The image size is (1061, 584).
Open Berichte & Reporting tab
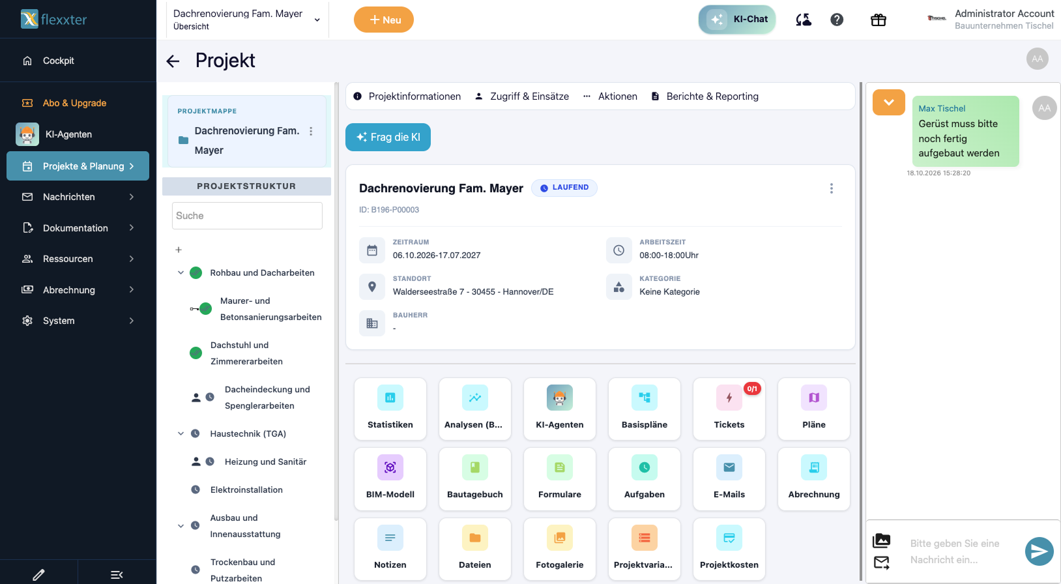705,96
